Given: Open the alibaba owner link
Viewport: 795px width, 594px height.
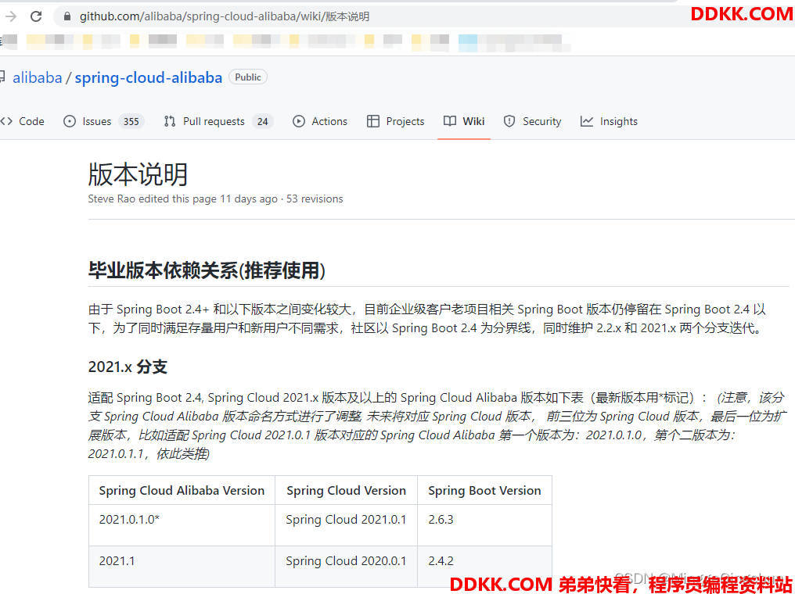Looking at the screenshot, I should [x=37, y=77].
